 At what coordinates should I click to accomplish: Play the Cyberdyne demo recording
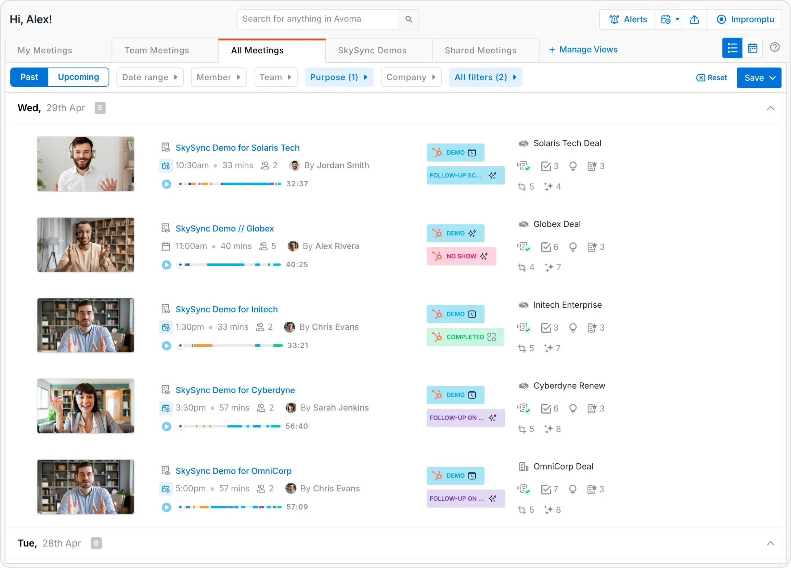coord(166,426)
